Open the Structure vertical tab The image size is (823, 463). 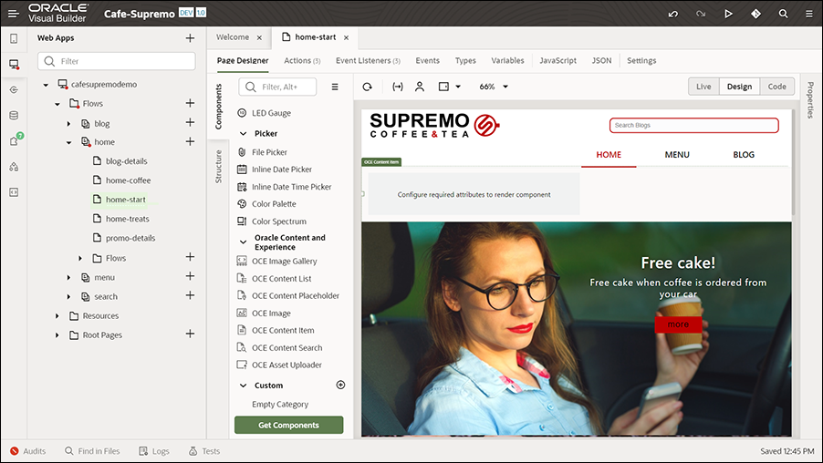[x=218, y=167]
